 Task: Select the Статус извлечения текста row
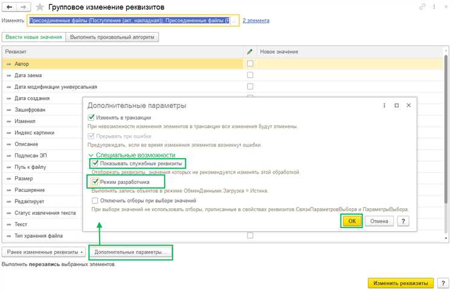[x=43, y=213]
